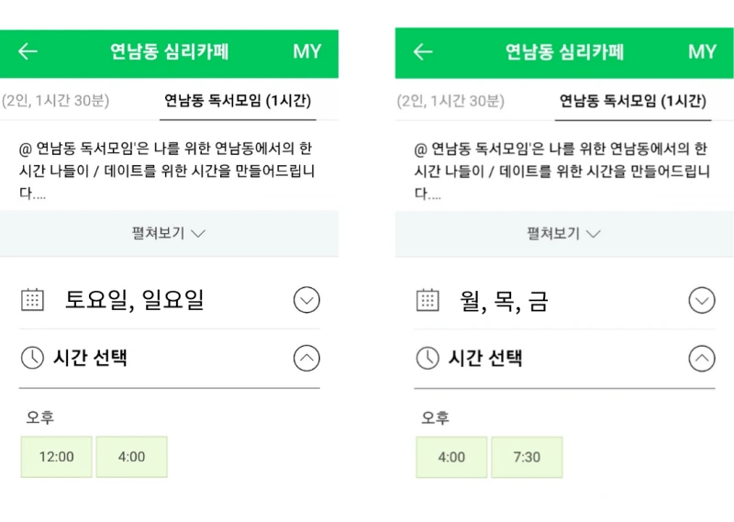Tap the back arrow in the left header
Viewport: 734px width, 522px height.
tap(28, 51)
